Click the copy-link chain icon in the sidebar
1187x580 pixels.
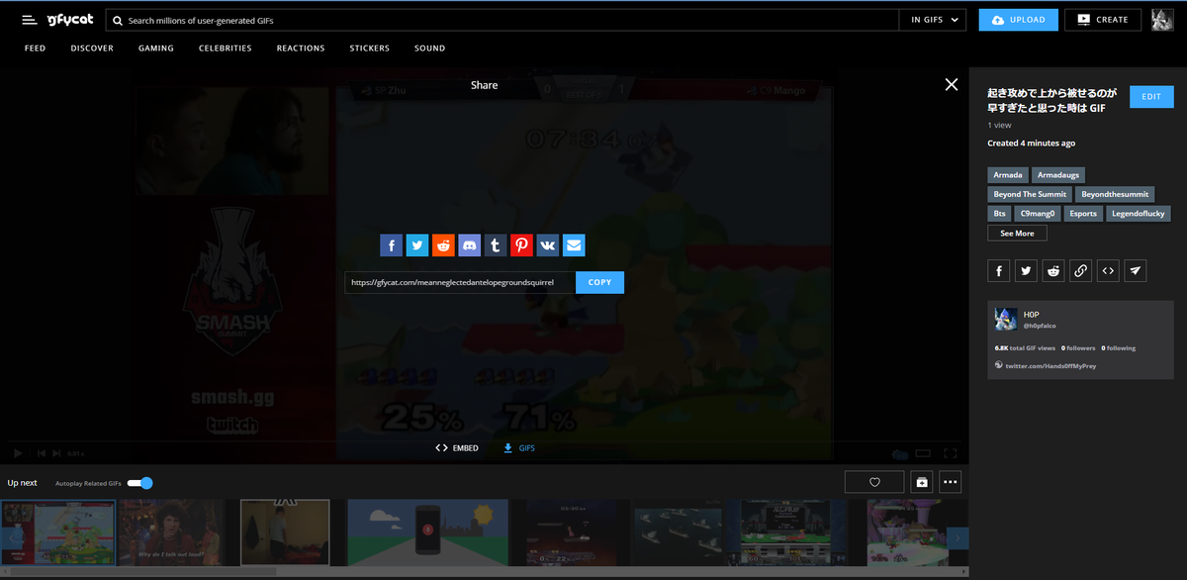click(x=1081, y=270)
